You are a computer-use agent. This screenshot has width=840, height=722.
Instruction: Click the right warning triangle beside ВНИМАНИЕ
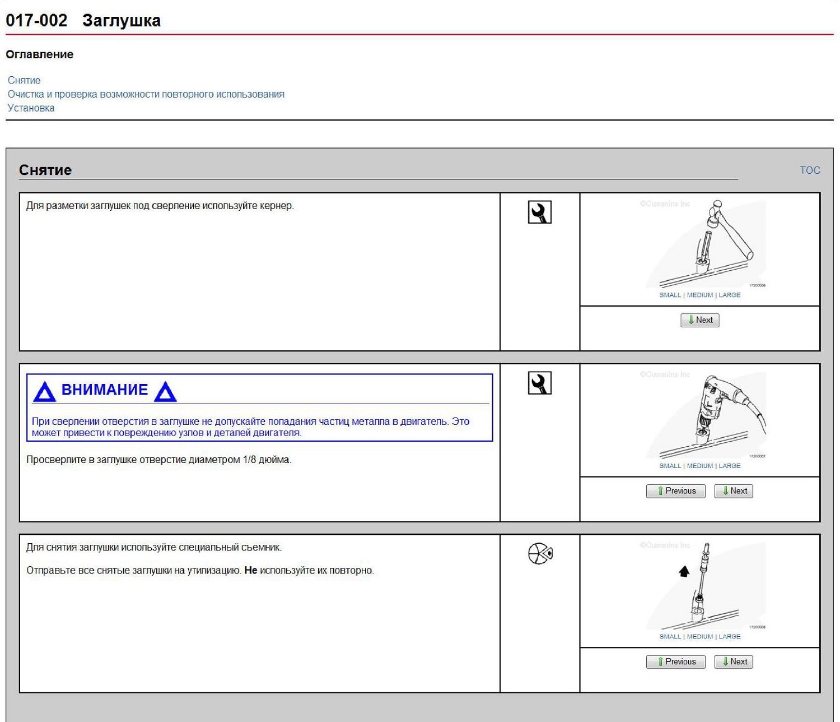point(165,391)
